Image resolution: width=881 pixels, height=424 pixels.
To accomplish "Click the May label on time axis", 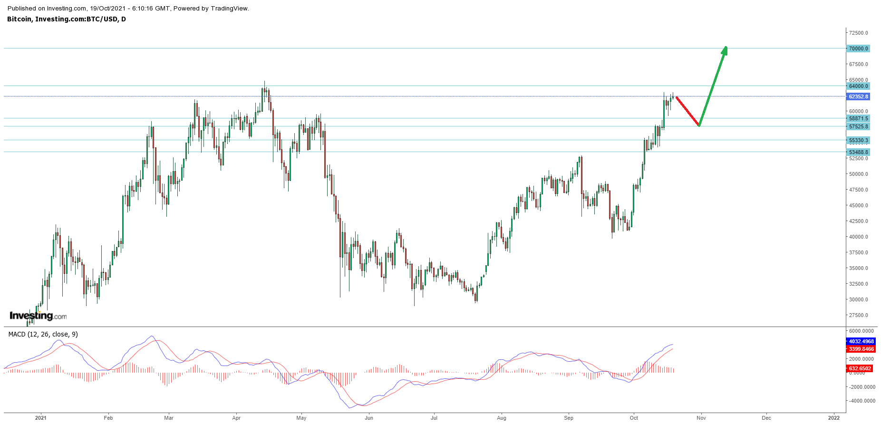I will pos(301,418).
